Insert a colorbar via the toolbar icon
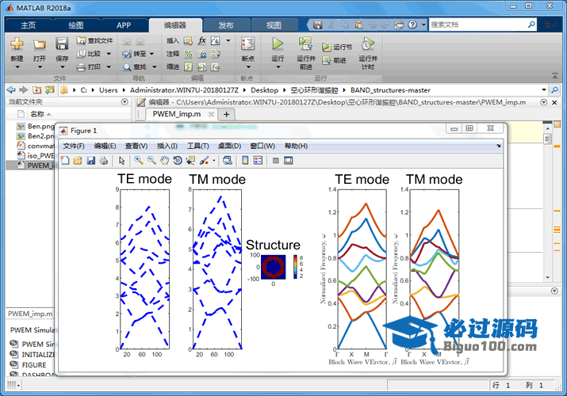The image size is (567, 396). point(245,161)
